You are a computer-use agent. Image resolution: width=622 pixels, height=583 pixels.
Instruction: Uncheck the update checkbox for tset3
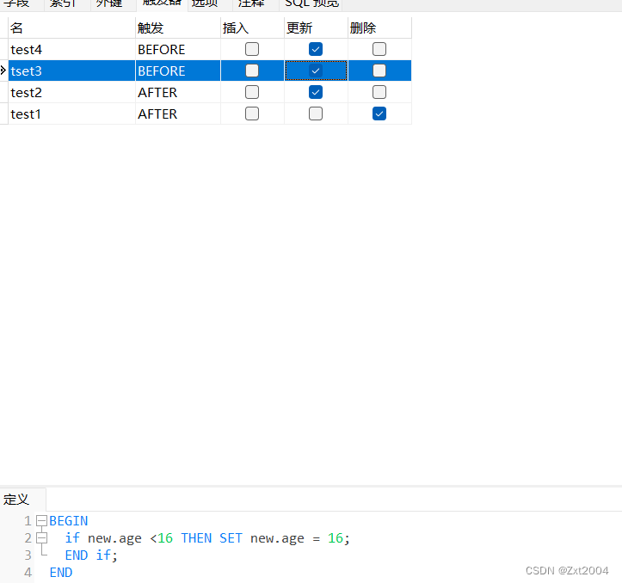pos(316,71)
